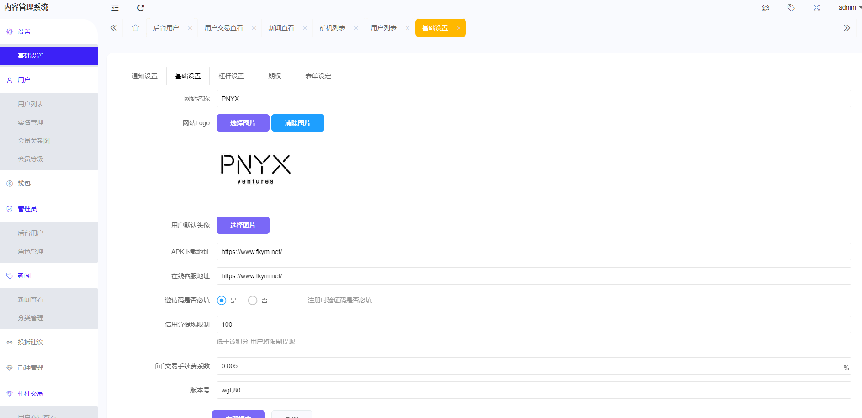Toggle fullscreen mode
Viewport: 862px width, 418px height.
(x=816, y=8)
